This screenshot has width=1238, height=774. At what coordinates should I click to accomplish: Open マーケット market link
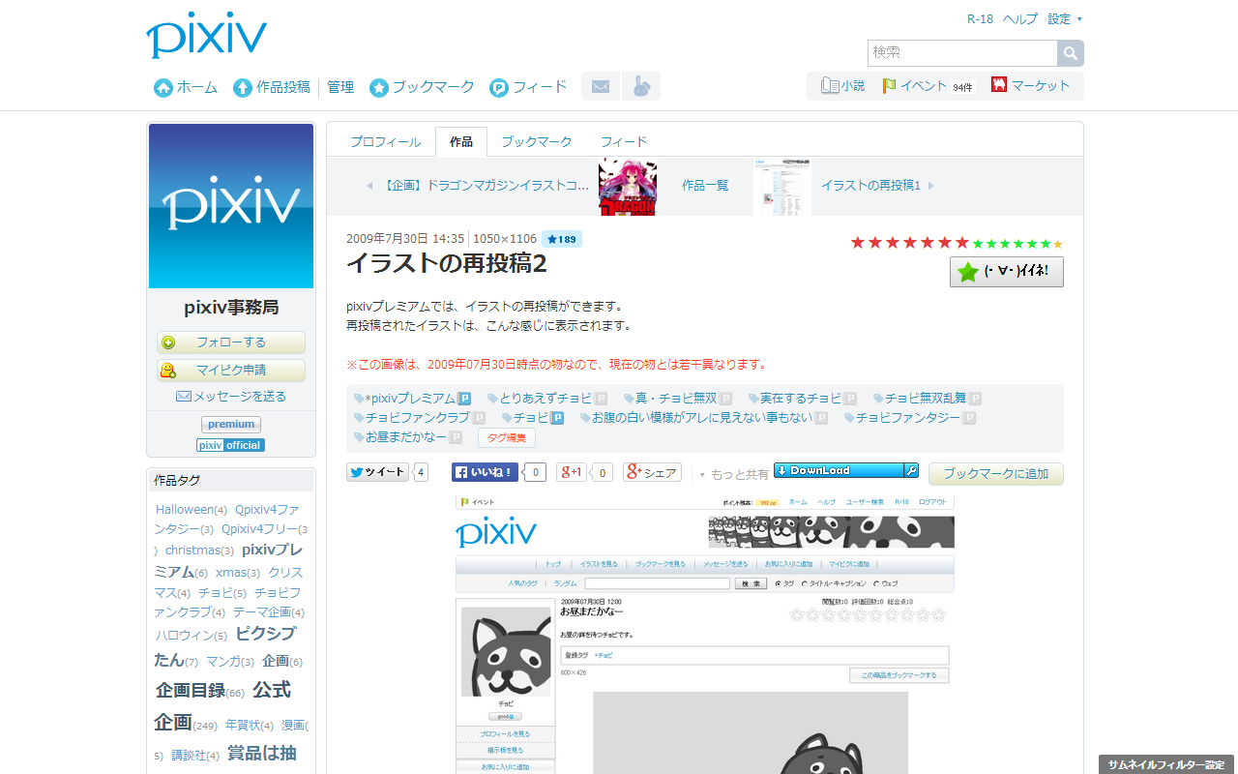[1031, 85]
